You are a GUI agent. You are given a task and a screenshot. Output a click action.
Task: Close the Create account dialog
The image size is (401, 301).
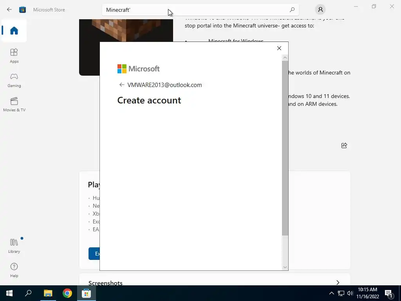(x=279, y=48)
